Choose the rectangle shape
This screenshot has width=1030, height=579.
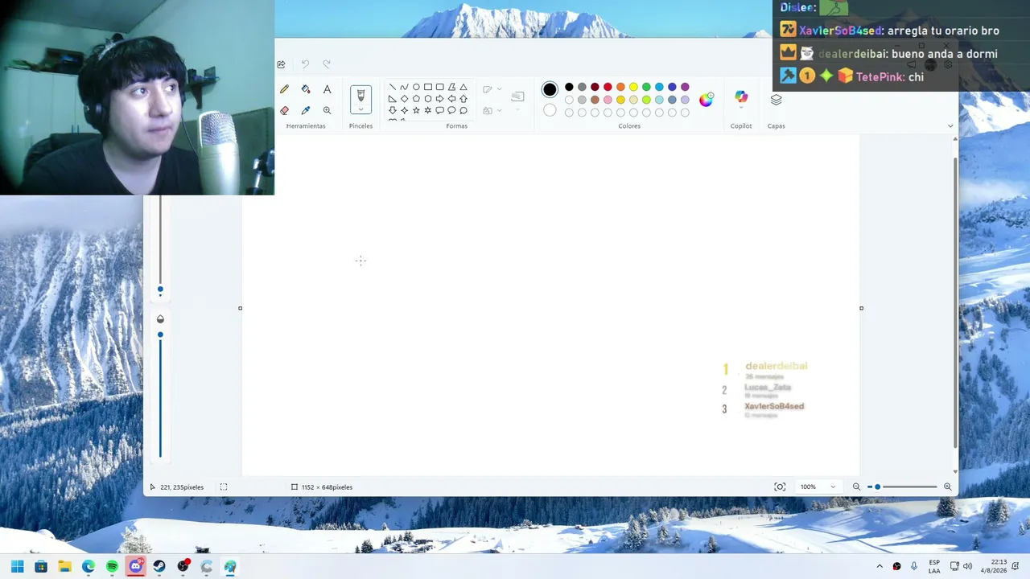point(428,87)
